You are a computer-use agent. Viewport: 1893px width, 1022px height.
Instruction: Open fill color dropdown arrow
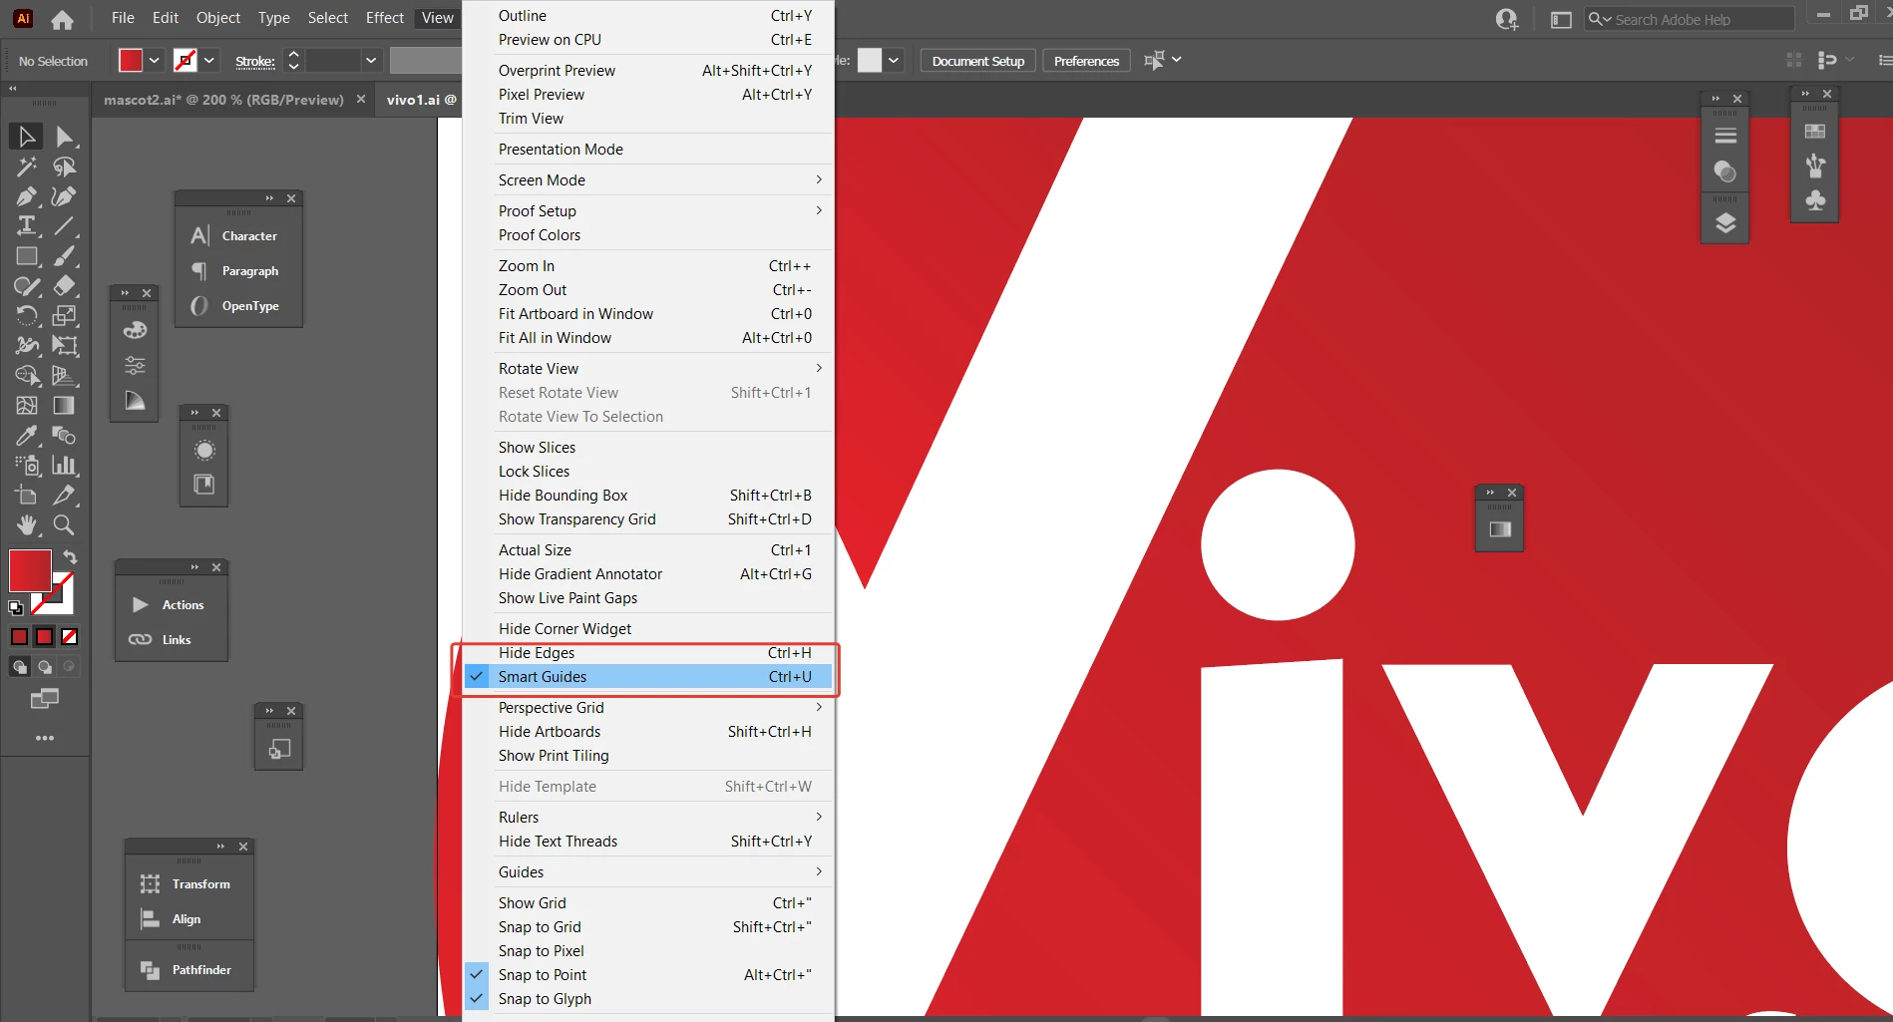coord(155,61)
